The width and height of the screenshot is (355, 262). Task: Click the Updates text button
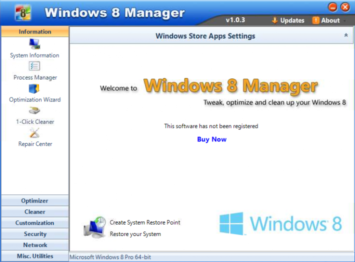292,20
